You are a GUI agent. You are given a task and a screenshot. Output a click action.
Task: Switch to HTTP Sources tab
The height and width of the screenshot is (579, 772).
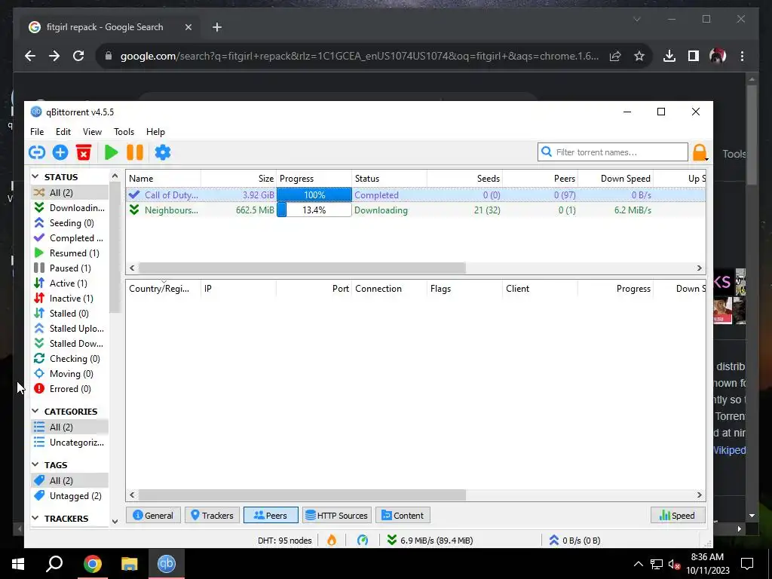[x=337, y=516]
